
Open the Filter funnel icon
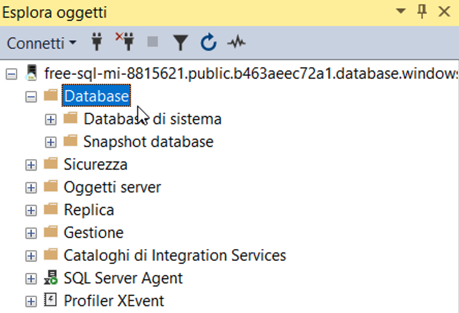click(180, 43)
